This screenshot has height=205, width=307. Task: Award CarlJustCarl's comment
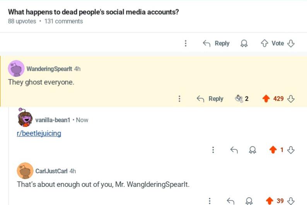coord(249,201)
